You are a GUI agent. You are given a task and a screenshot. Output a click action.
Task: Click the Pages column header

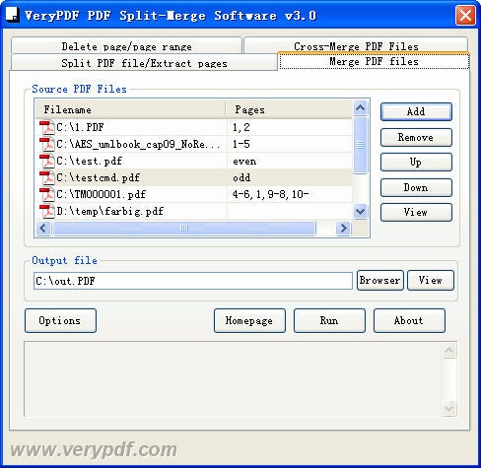click(x=289, y=109)
